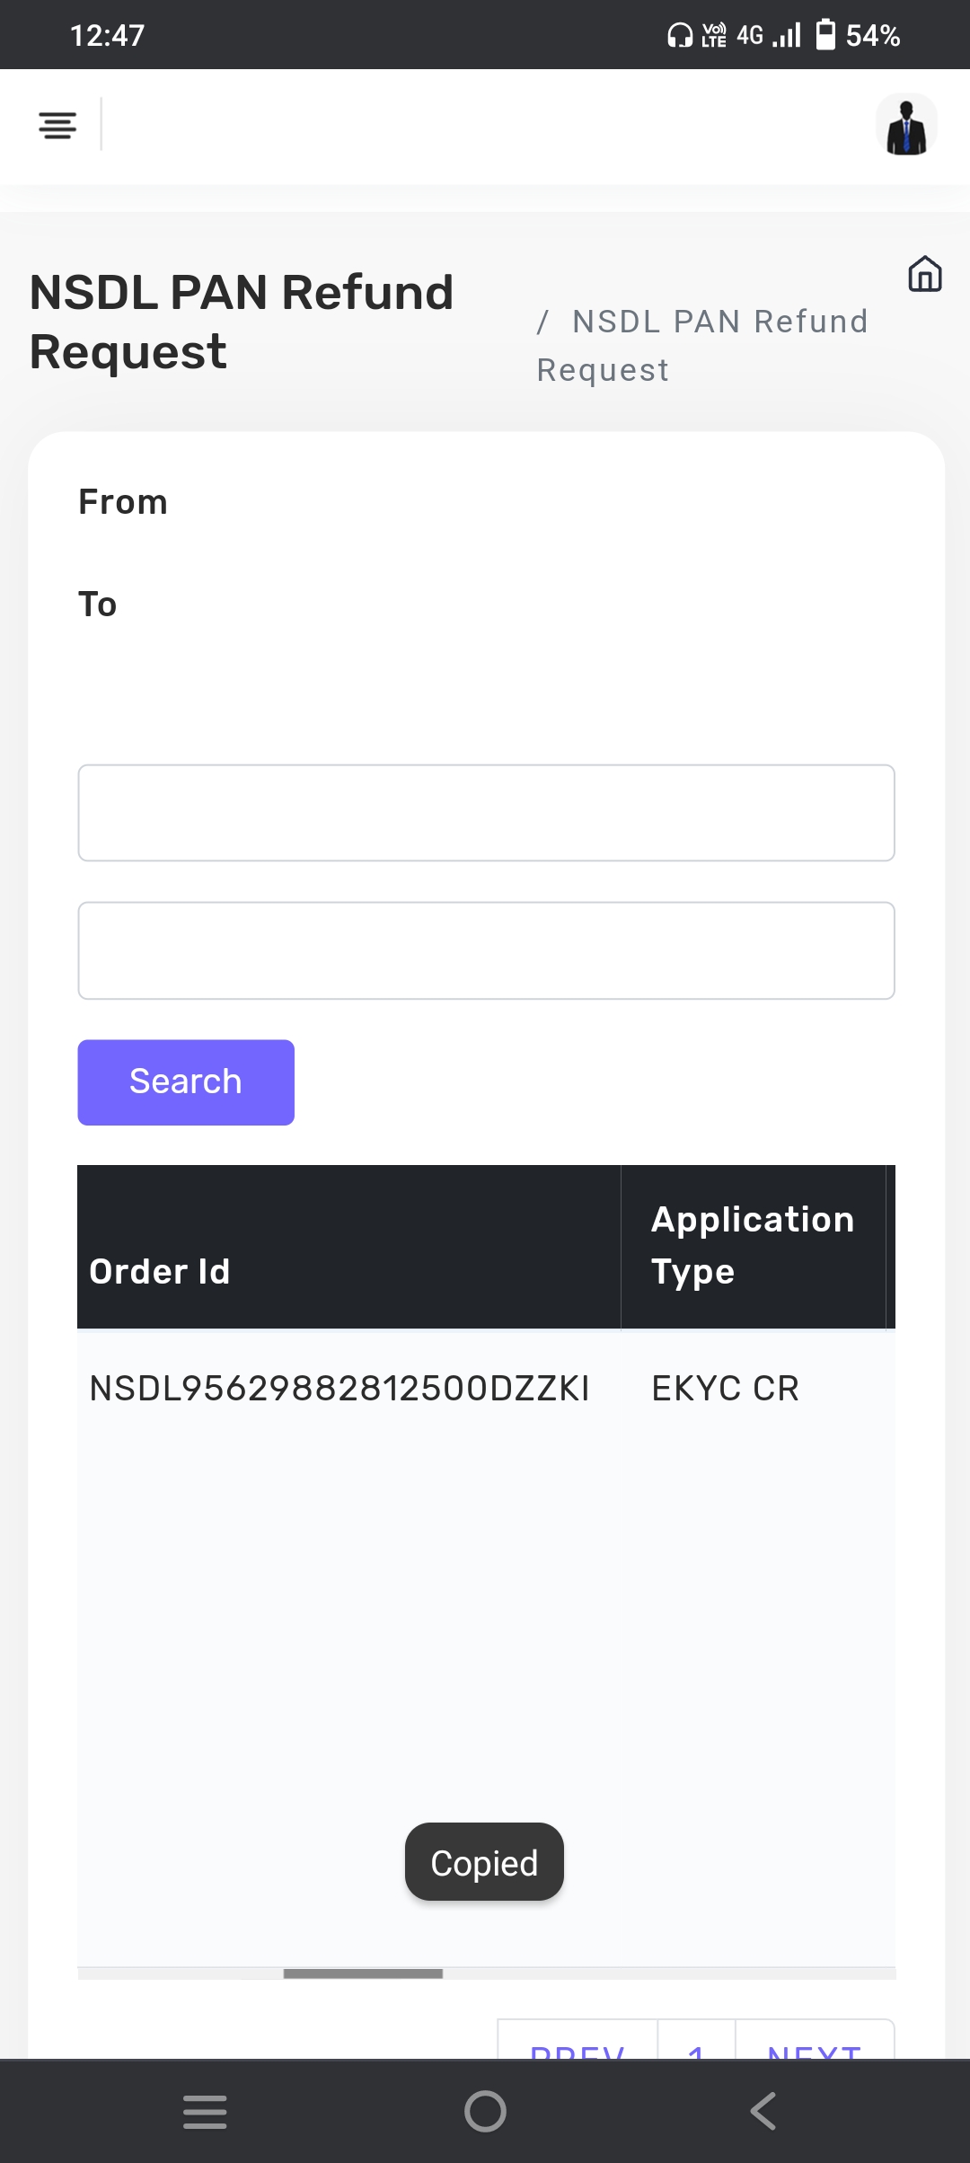Focus the second empty date input field

coord(486,950)
